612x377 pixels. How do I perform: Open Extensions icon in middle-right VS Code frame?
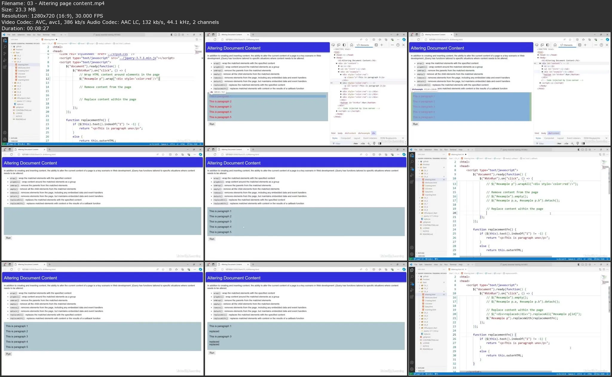click(x=412, y=181)
